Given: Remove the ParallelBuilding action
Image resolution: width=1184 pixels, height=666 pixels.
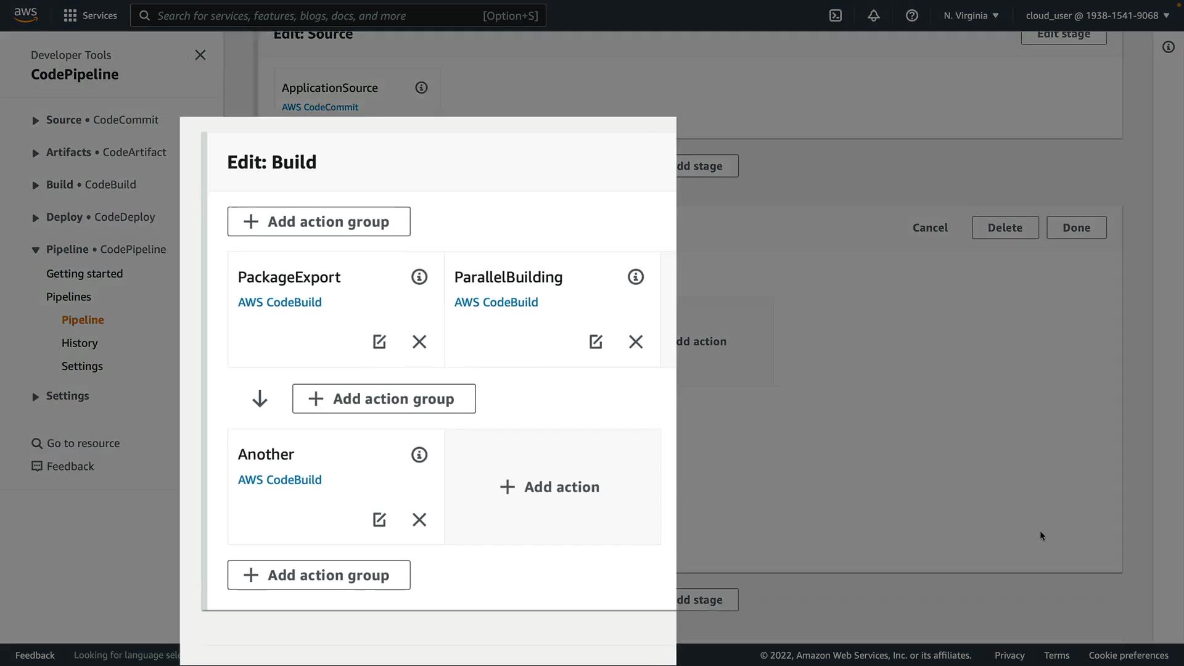Looking at the screenshot, I should pos(636,342).
